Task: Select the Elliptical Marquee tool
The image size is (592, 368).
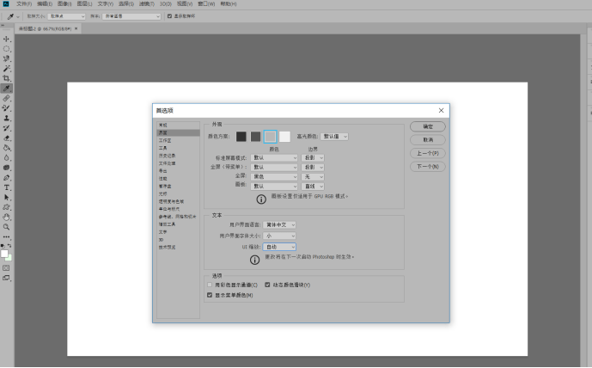Action: pos(7,49)
